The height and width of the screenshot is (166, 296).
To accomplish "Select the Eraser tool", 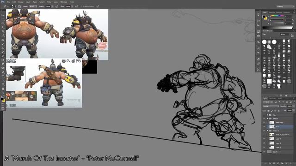I will [3, 56].
